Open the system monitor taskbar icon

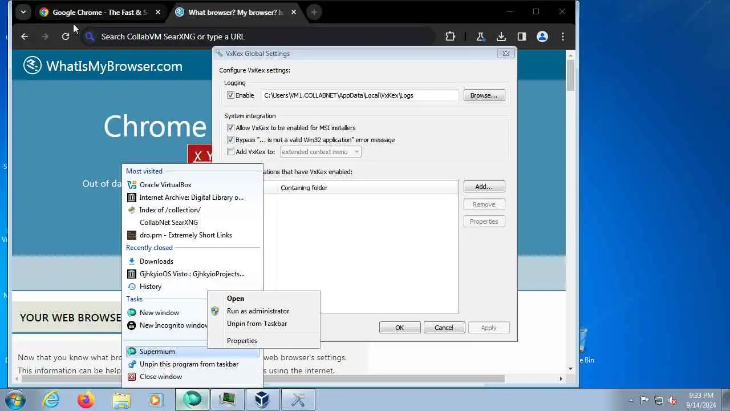(x=228, y=400)
